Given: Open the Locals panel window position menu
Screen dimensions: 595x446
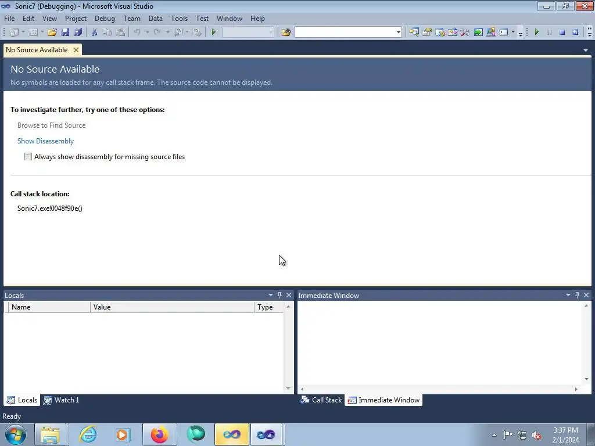Looking at the screenshot, I should tap(271, 295).
